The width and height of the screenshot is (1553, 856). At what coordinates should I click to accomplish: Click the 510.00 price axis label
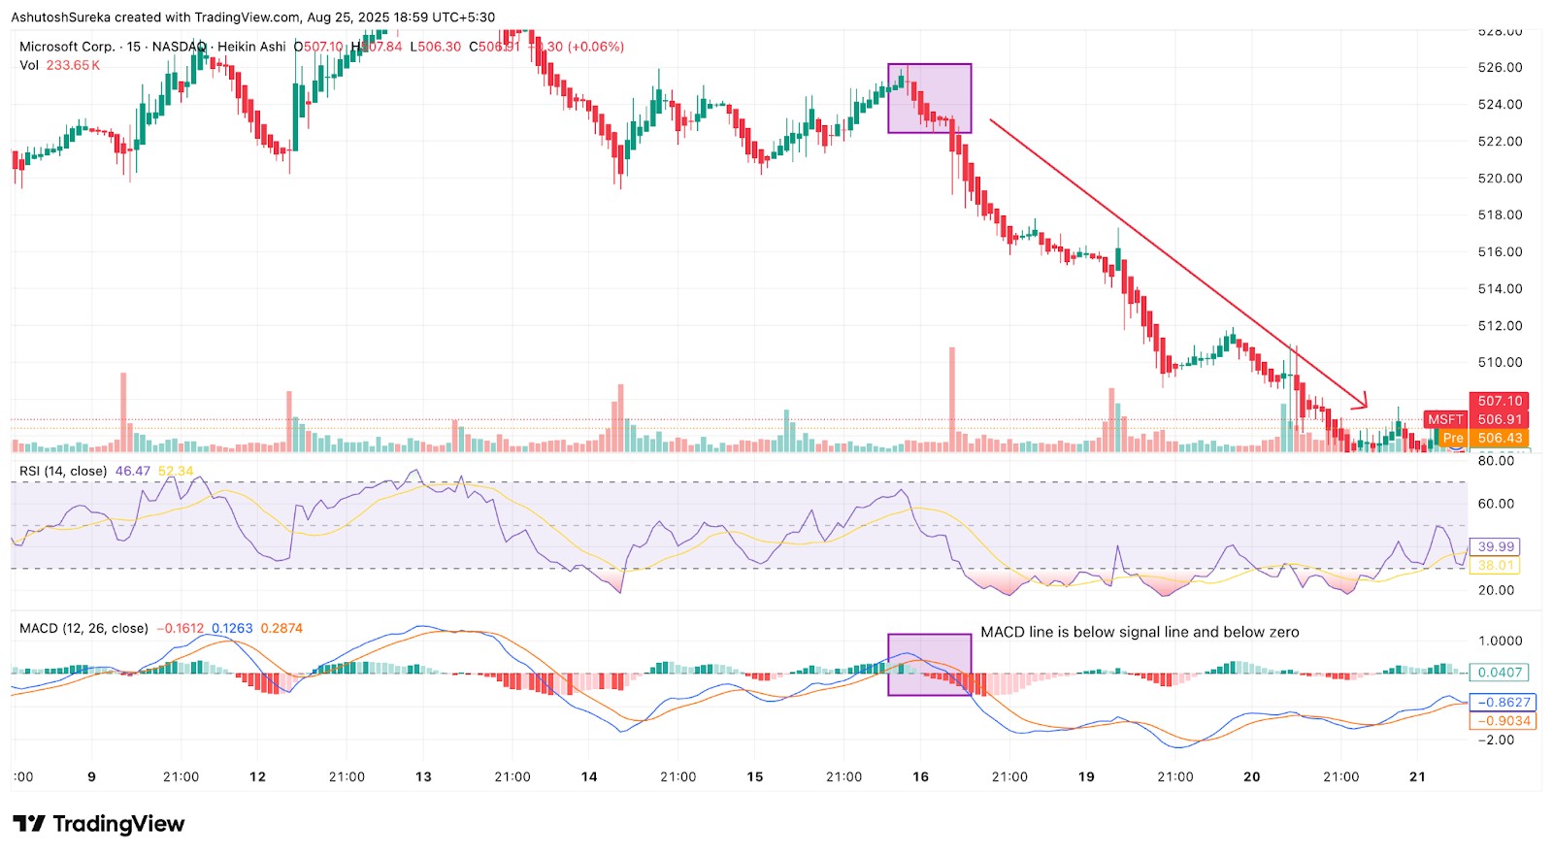click(x=1500, y=362)
